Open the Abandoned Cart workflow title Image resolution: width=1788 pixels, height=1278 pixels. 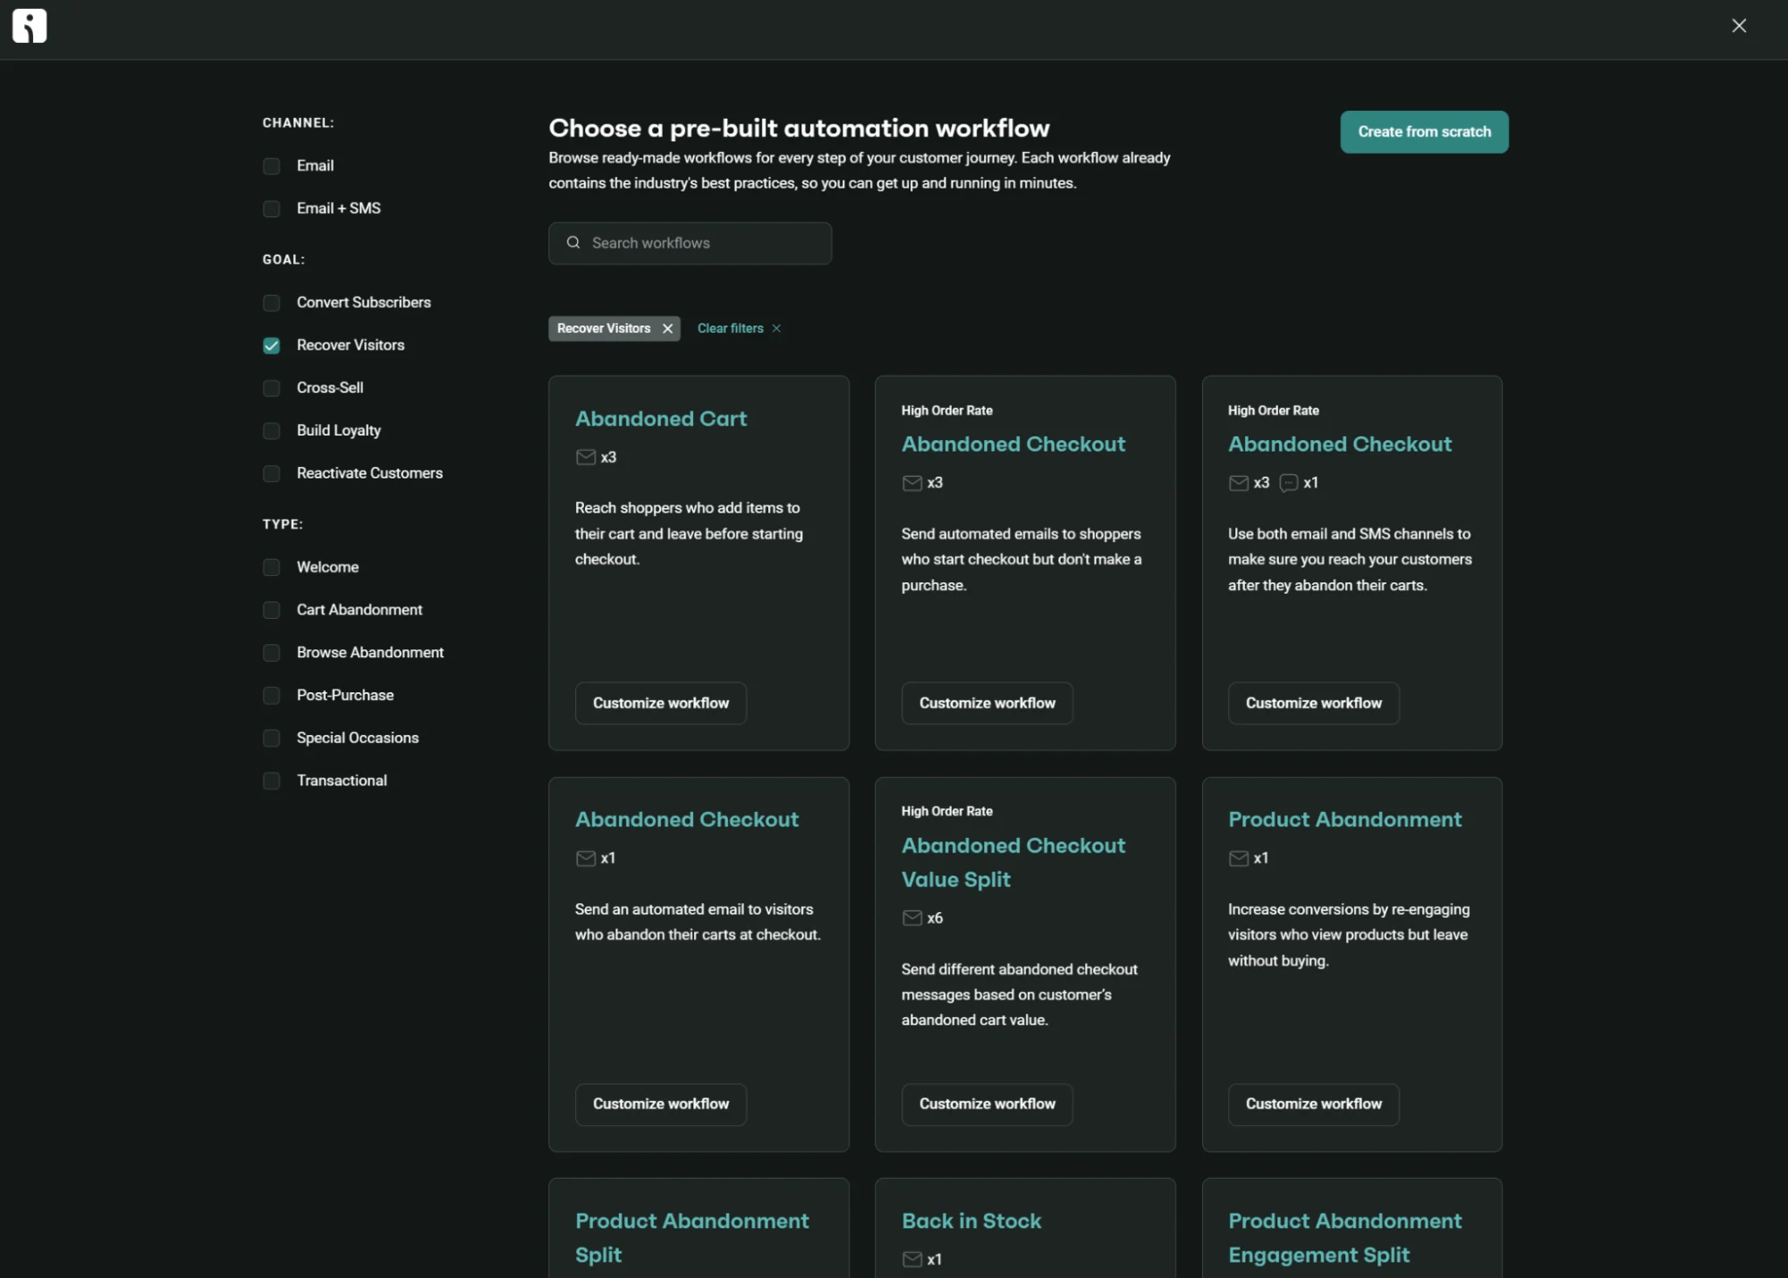tap(661, 419)
